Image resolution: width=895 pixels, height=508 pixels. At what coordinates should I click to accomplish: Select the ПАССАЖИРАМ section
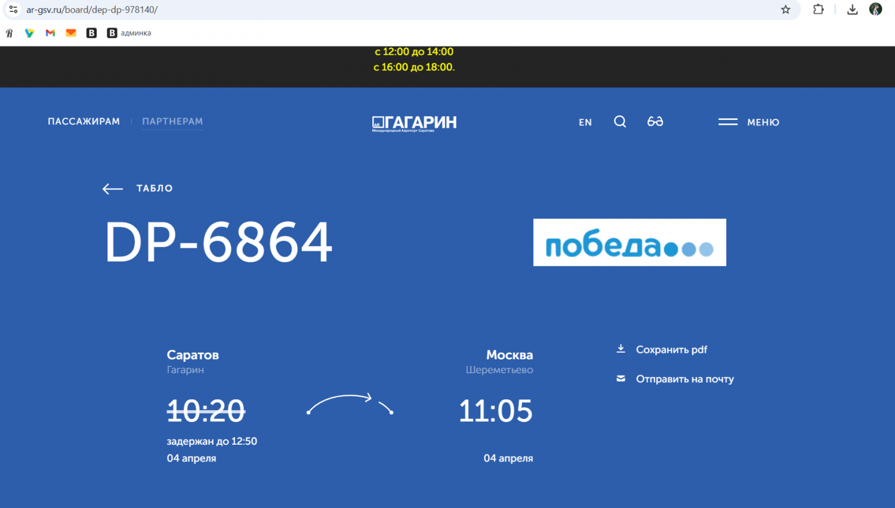point(84,121)
